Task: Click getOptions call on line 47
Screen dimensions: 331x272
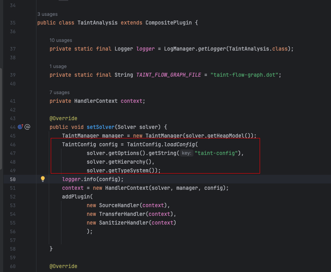Action: [124, 153]
